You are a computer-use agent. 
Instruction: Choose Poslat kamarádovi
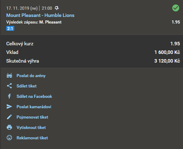pos(34,107)
